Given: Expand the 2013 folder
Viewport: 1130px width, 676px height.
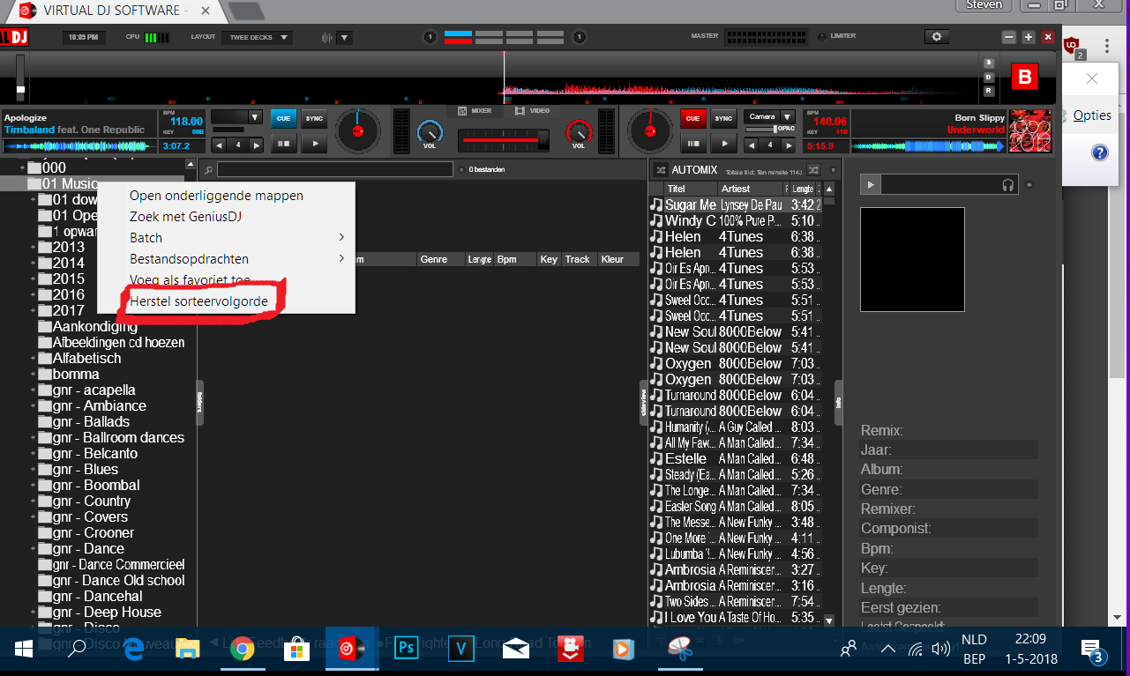Looking at the screenshot, I should pos(34,247).
